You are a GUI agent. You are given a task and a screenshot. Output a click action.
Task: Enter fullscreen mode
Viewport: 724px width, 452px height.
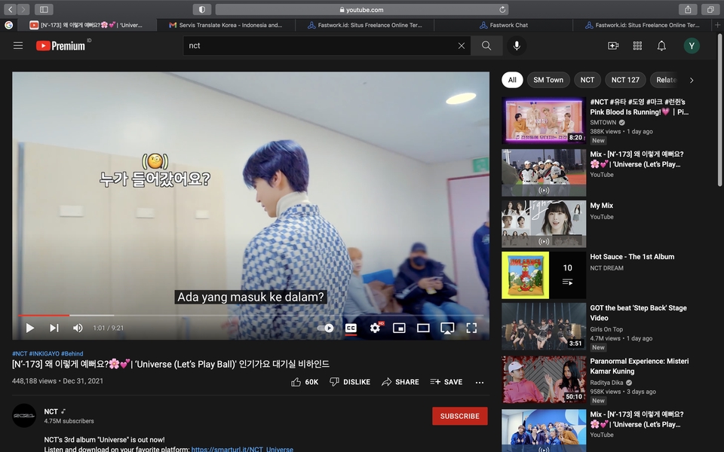click(x=471, y=328)
